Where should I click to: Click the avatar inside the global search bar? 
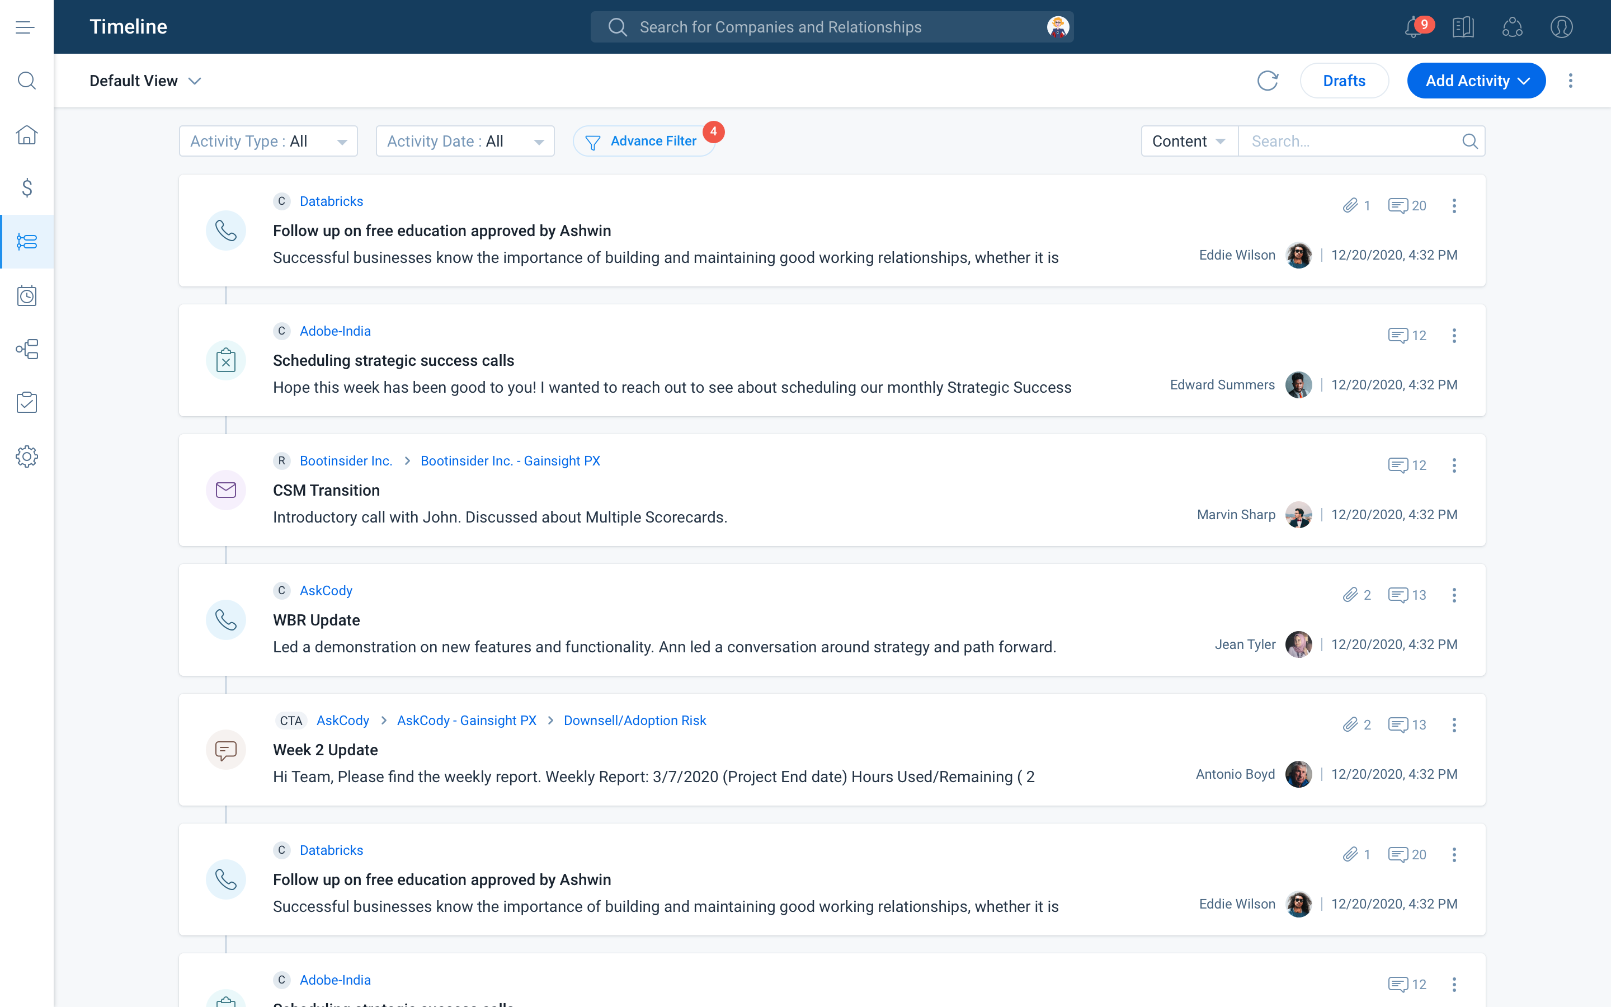click(x=1058, y=27)
